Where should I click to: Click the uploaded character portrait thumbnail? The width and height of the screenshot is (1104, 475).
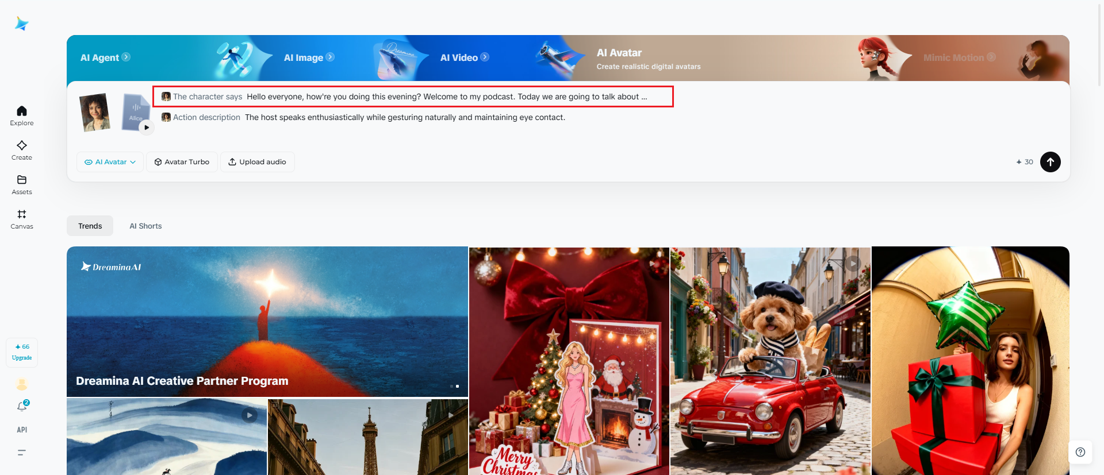coord(95,113)
